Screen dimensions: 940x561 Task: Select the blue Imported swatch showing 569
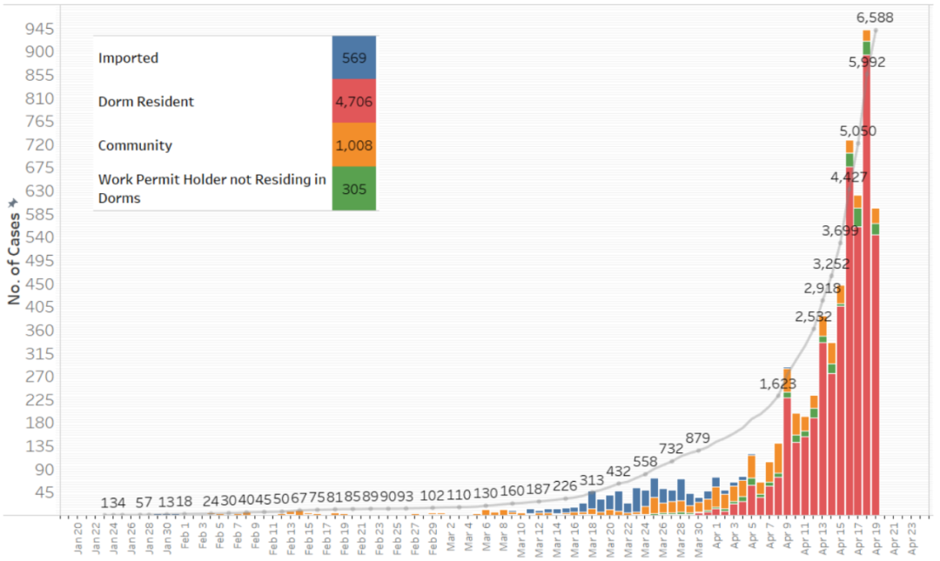(353, 58)
